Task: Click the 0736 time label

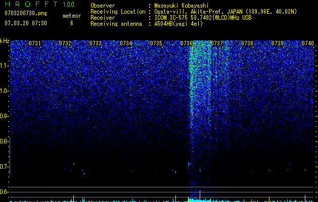Action: (x=187, y=43)
